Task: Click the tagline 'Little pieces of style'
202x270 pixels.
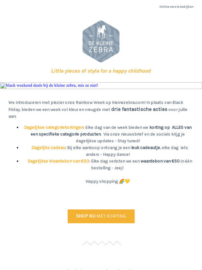Action: pyautogui.click(x=101, y=71)
